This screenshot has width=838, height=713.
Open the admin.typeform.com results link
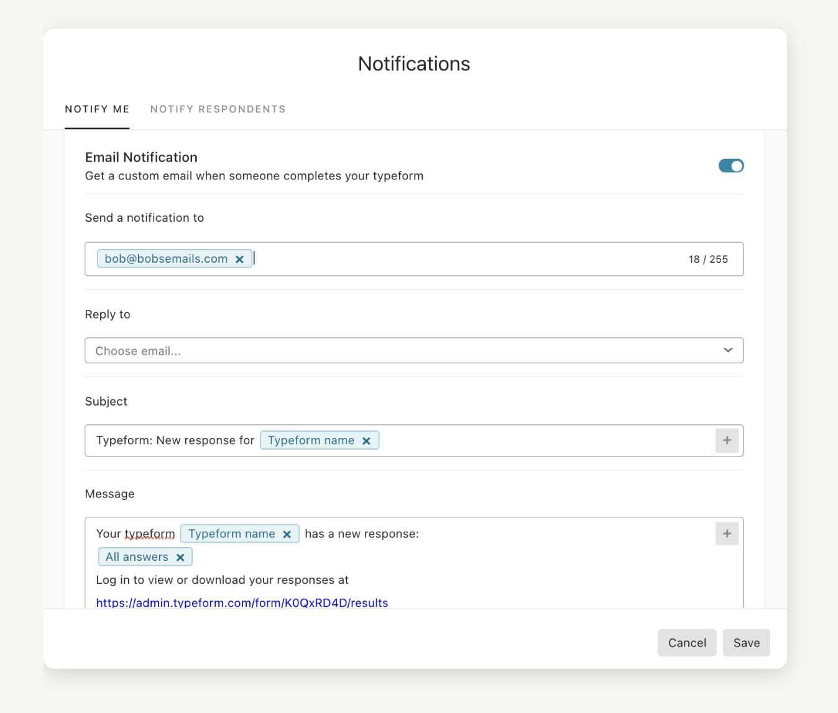coord(242,602)
